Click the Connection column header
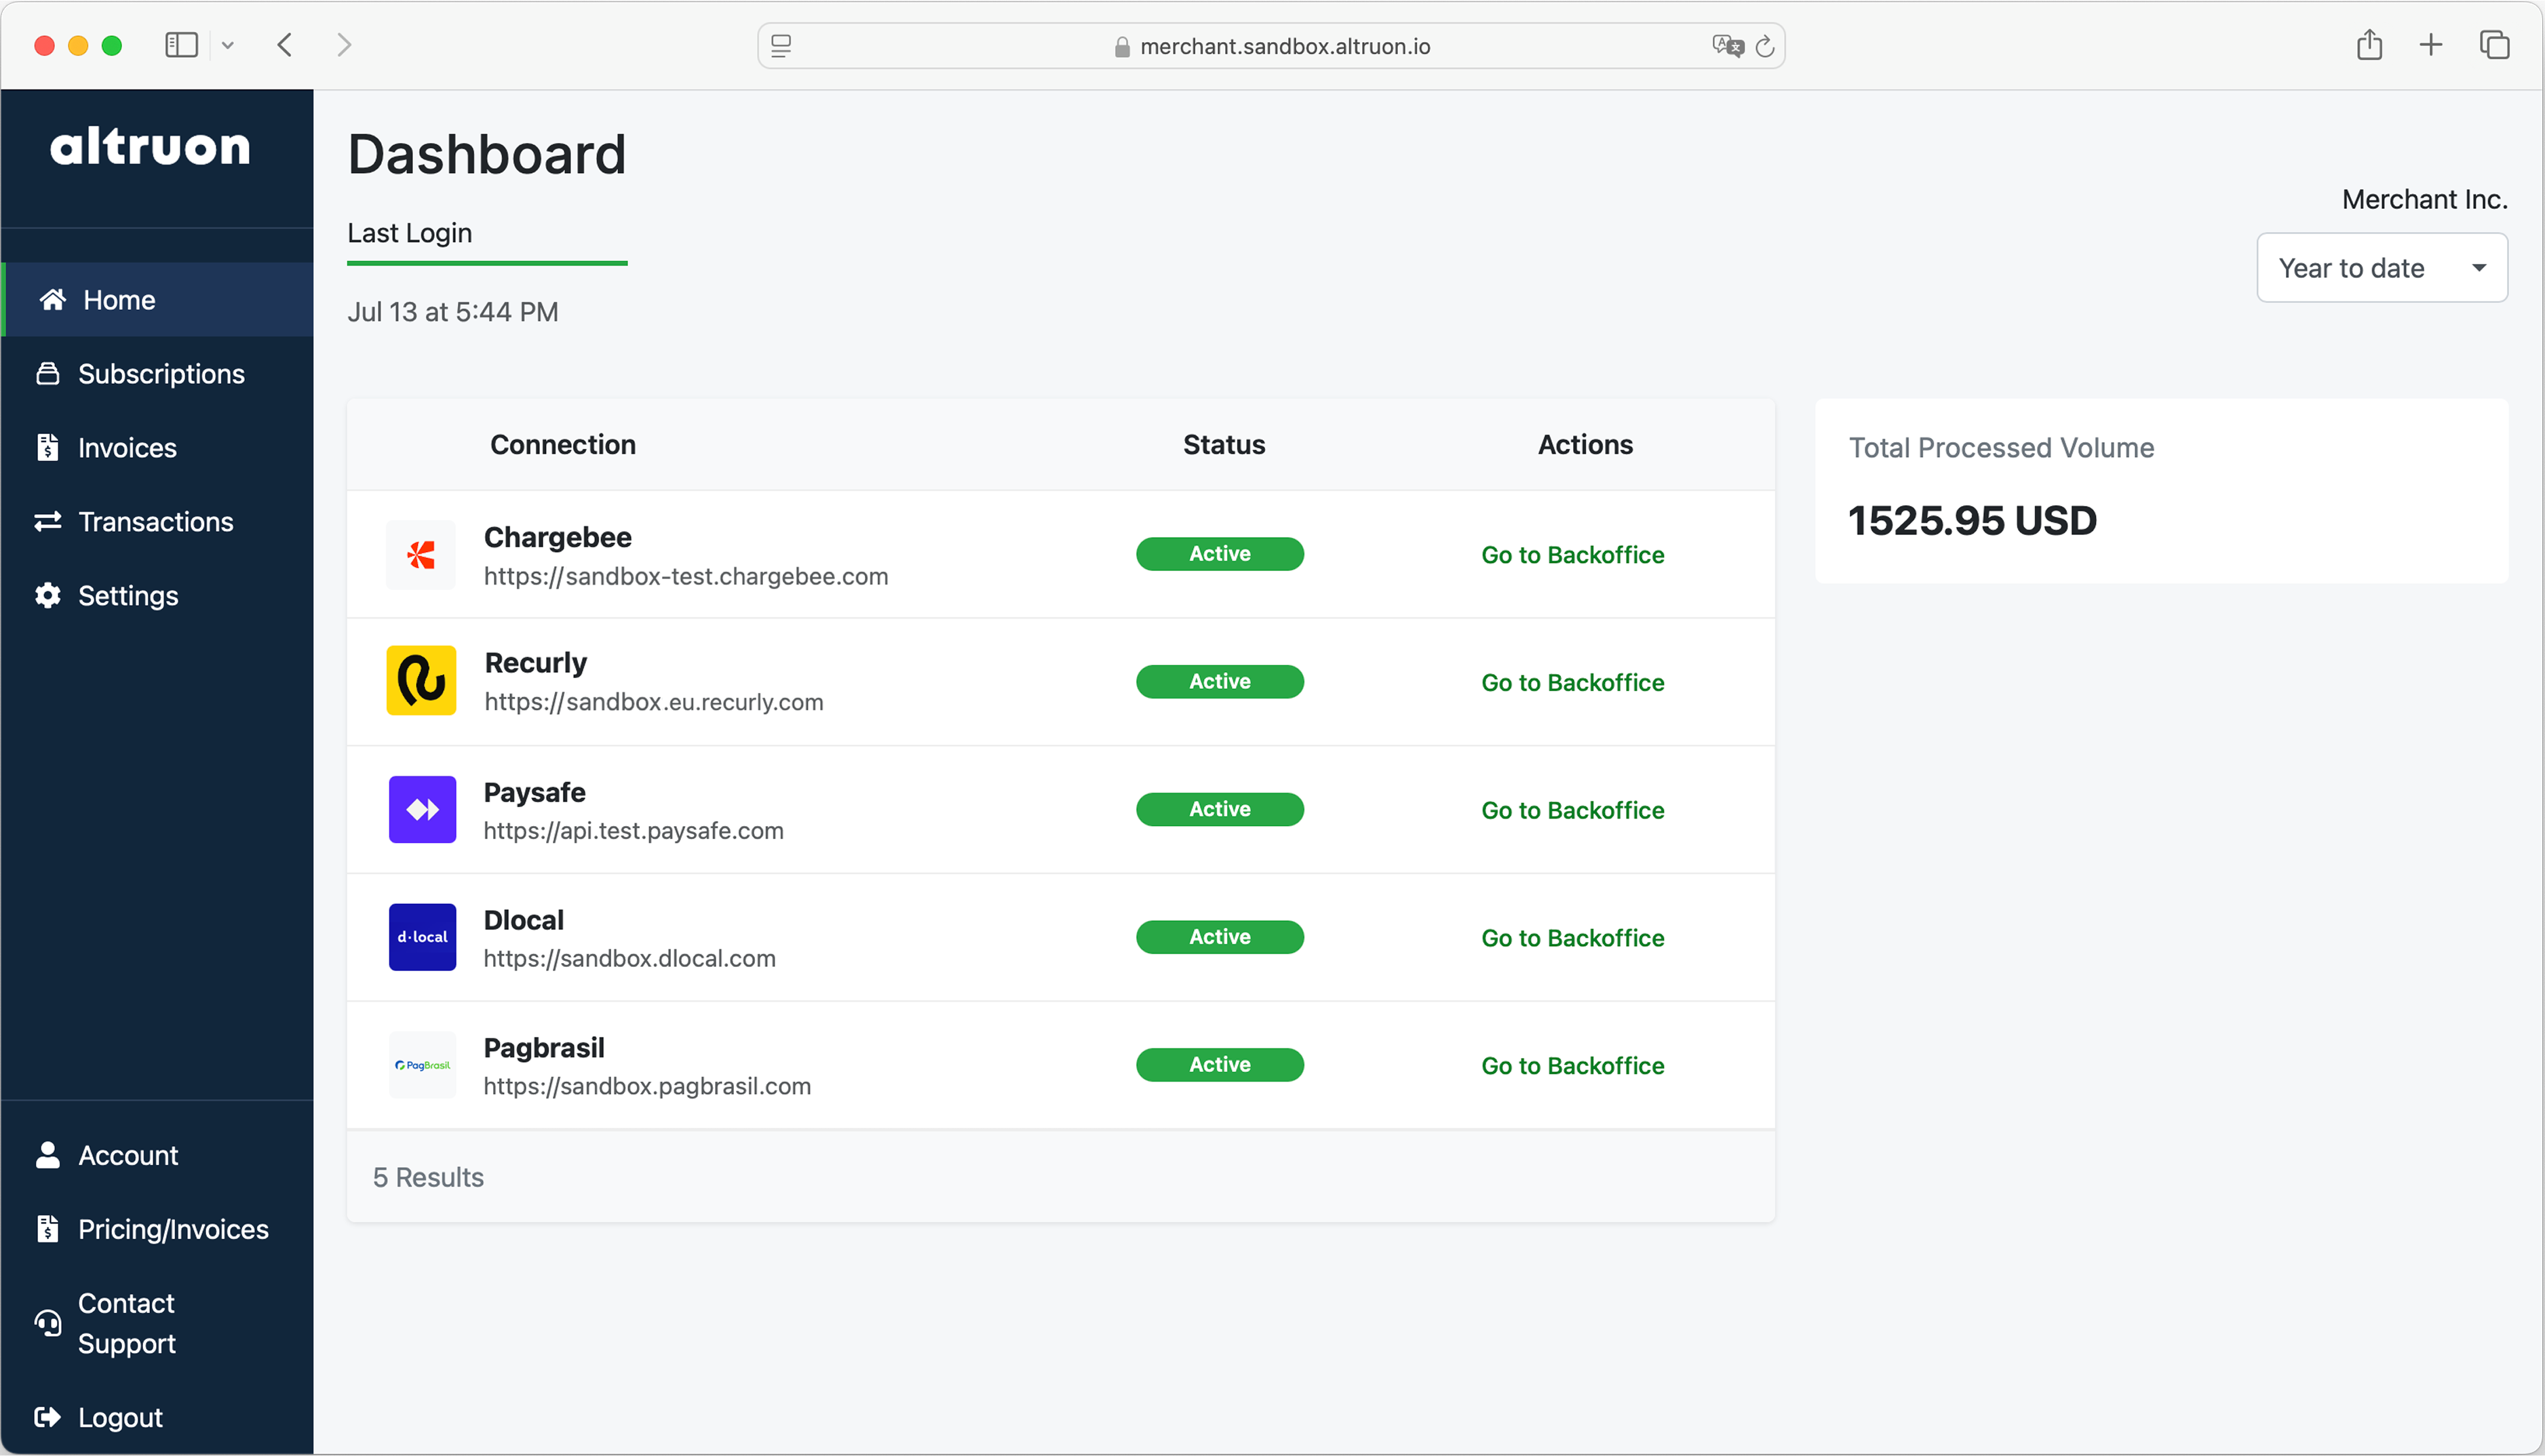2545x1456 pixels. (x=563, y=445)
